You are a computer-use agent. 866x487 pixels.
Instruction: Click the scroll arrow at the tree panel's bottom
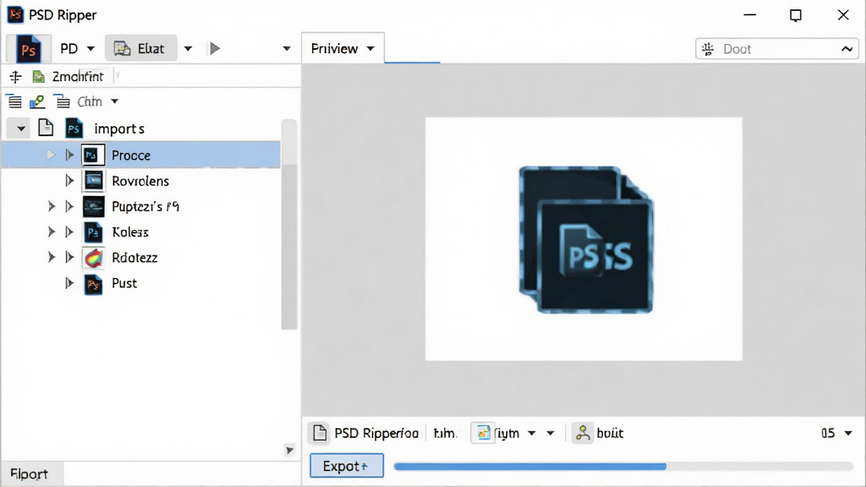coord(289,451)
